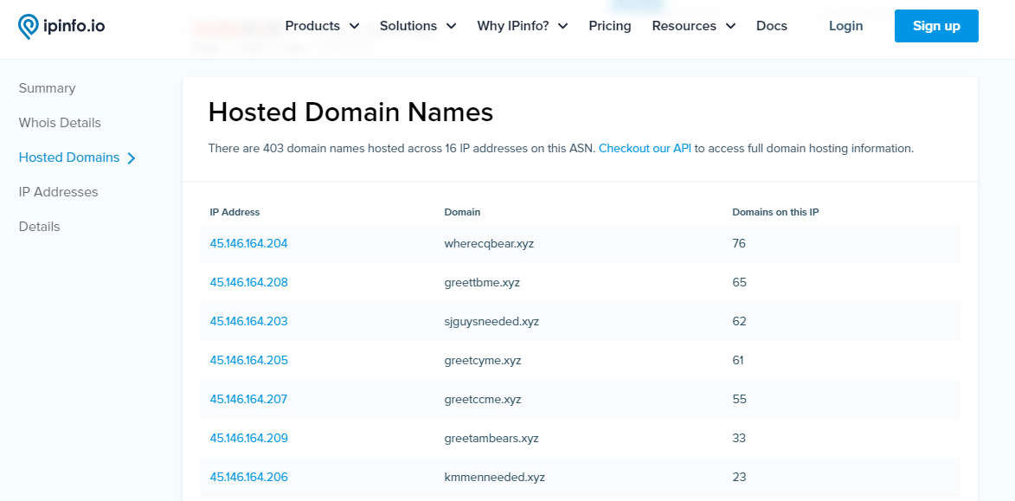The image size is (1015, 501).
Task: Select Summary in the sidebar
Action: pos(47,88)
